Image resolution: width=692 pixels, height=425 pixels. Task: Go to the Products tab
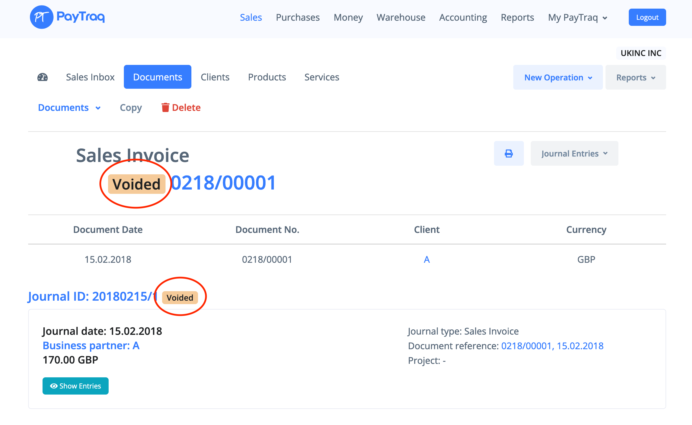tap(267, 77)
